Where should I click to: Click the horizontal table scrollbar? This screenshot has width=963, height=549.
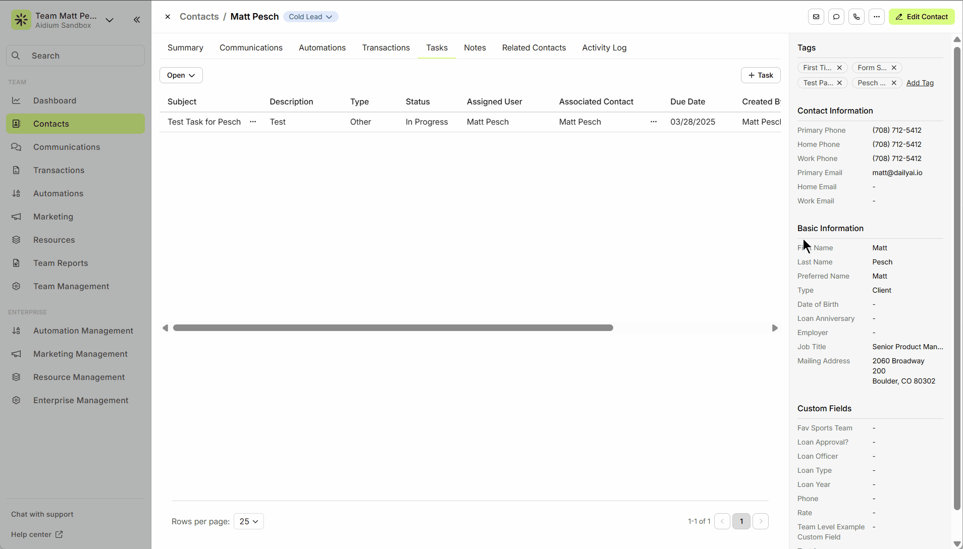click(x=393, y=328)
